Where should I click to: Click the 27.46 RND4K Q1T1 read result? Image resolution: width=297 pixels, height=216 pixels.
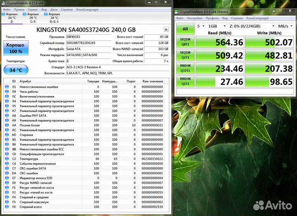click(x=220, y=81)
